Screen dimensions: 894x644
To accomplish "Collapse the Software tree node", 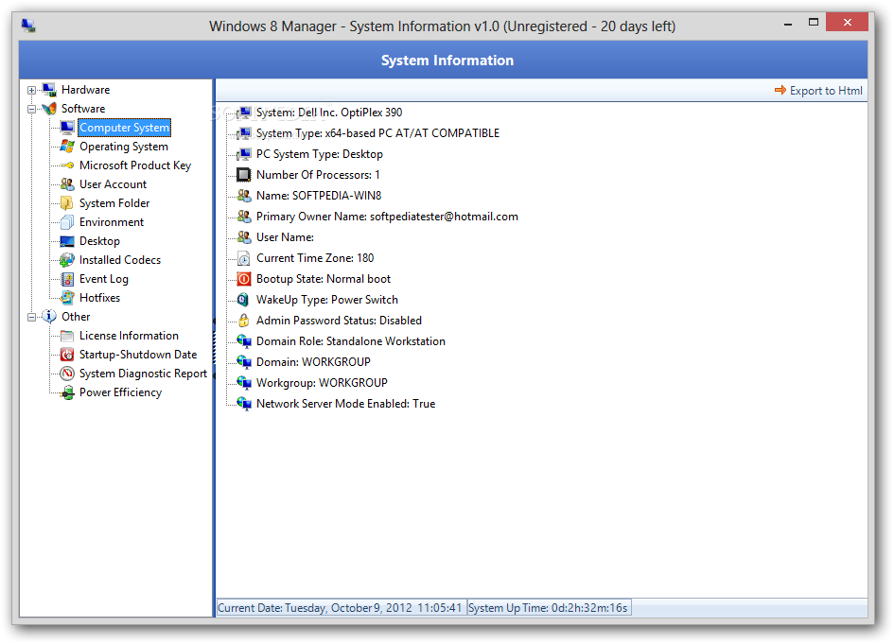I will click(x=31, y=109).
